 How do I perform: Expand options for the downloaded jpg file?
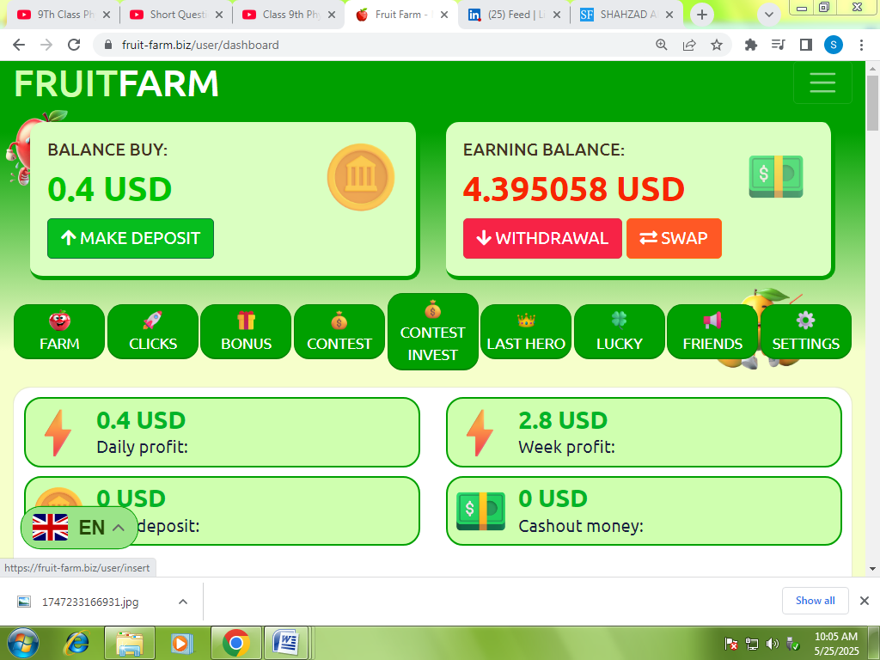click(183, 602)
